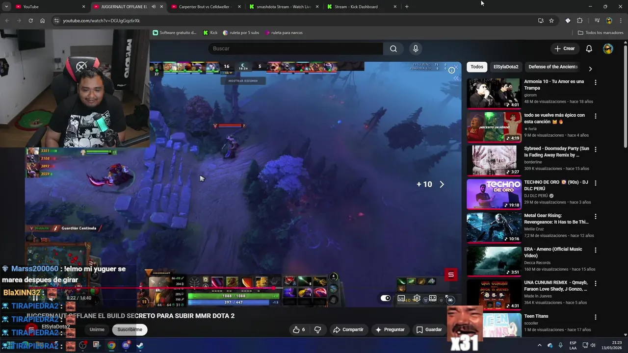Open options for UNA CUNUMI REMIX video

tap(596, 283)
